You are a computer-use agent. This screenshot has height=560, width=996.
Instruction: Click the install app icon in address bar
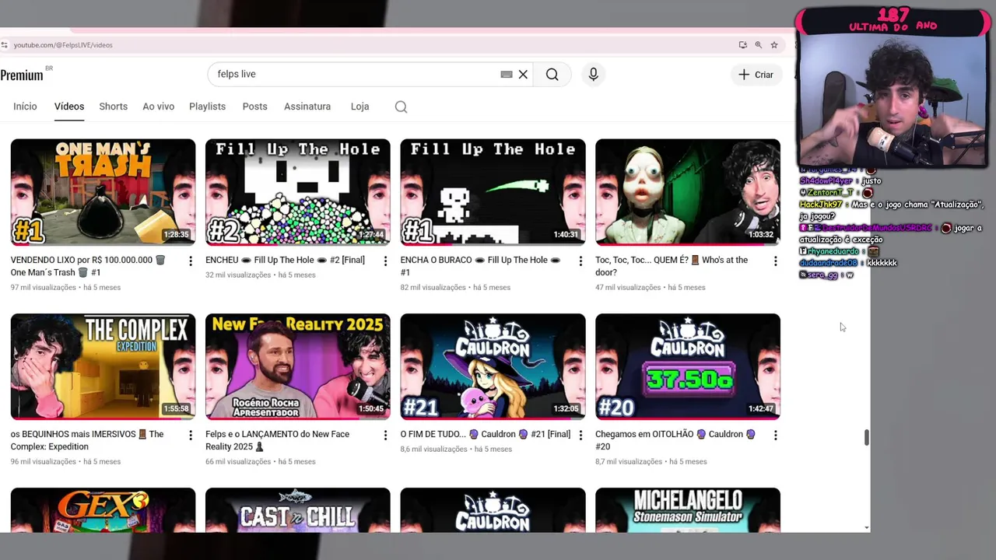(743, 45)
